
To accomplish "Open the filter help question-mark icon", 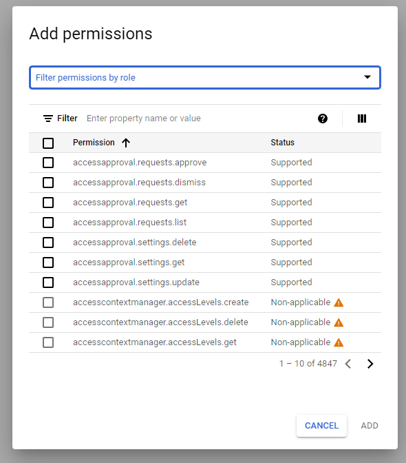I will pos(323,119).
